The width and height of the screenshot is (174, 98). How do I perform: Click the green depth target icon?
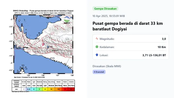coord(97,47)
